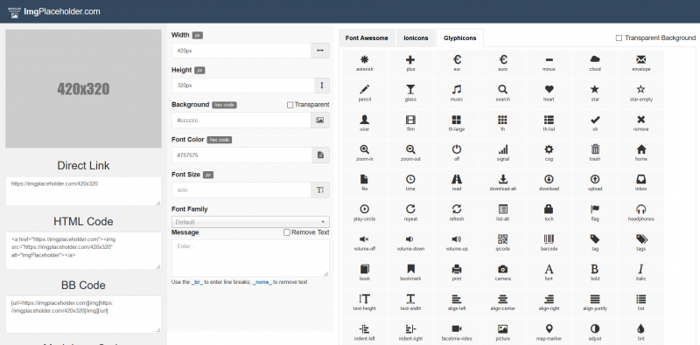The height and width of the screenshot is (345, 700).
Task: Select the align-center glyphicon
Action: [x=502, y=303]
